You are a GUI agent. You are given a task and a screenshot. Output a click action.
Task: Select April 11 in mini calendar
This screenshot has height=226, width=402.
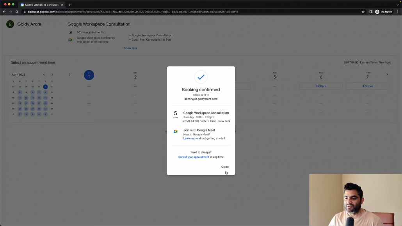click(20, 98)
